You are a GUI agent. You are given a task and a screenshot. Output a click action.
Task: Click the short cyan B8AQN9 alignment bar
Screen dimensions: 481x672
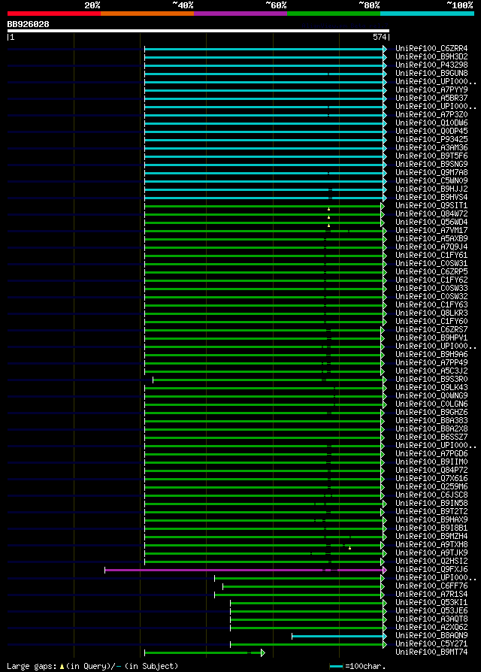339,637
